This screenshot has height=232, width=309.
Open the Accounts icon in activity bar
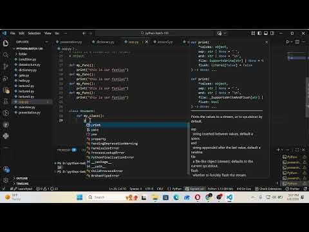click(x=6, y=169)
